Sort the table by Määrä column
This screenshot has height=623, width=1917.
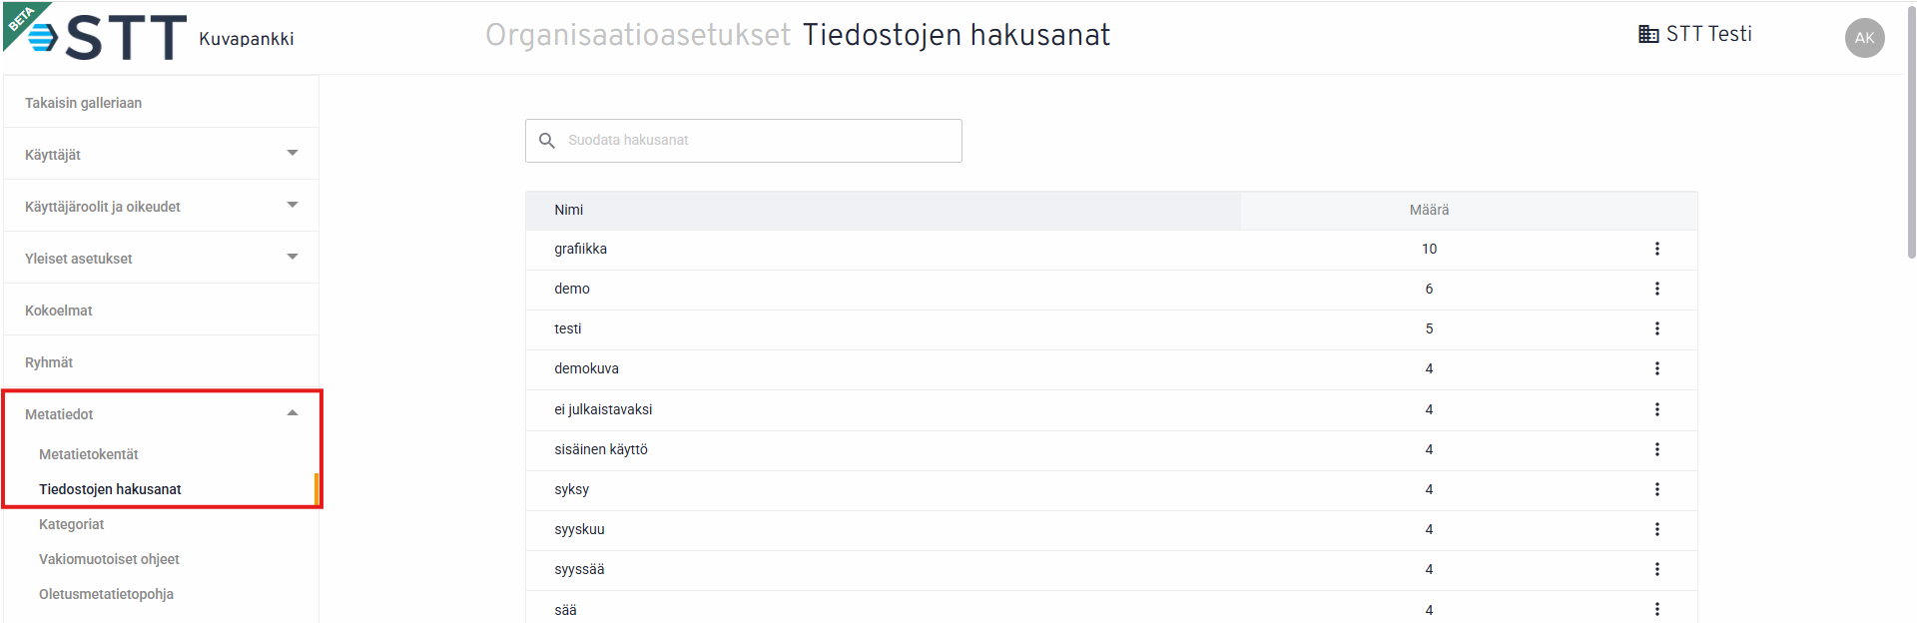click(x=1429, y=210)
